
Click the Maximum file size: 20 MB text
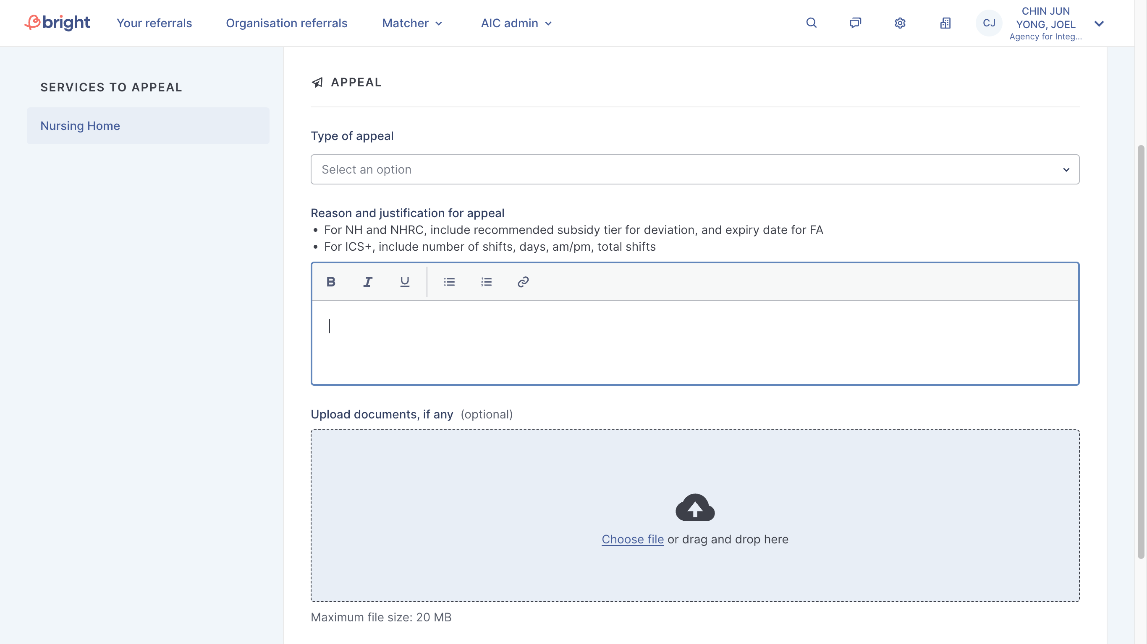tap(381, 617)
